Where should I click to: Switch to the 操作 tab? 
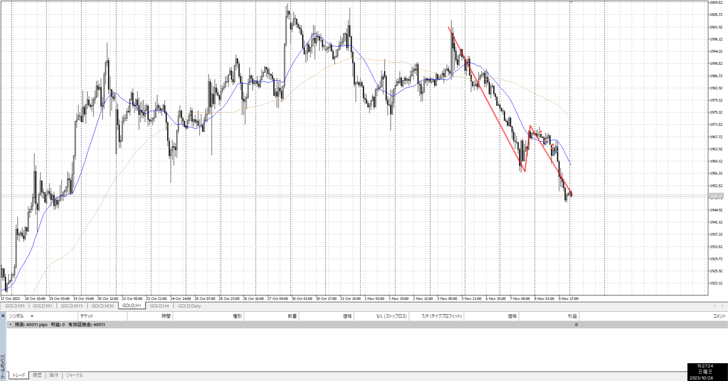click(x=54, y=375)
